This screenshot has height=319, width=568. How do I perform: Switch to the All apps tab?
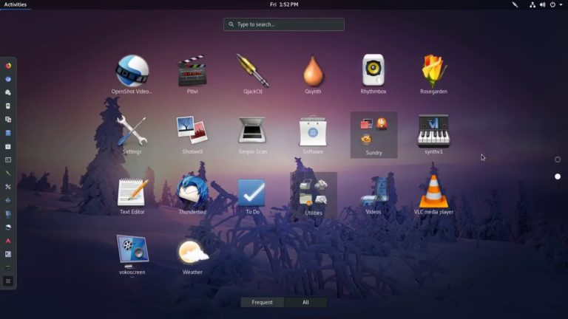point(305,302)
